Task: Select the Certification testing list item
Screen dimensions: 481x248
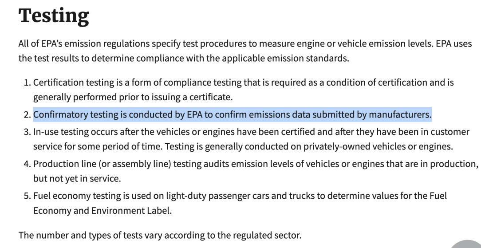Action: click(x=244, y=90)
